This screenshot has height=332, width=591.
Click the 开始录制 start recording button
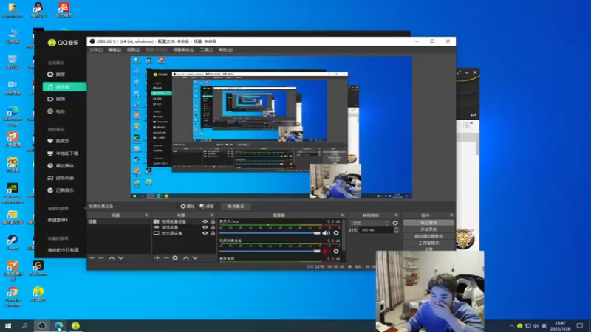[x=428, y=229]
